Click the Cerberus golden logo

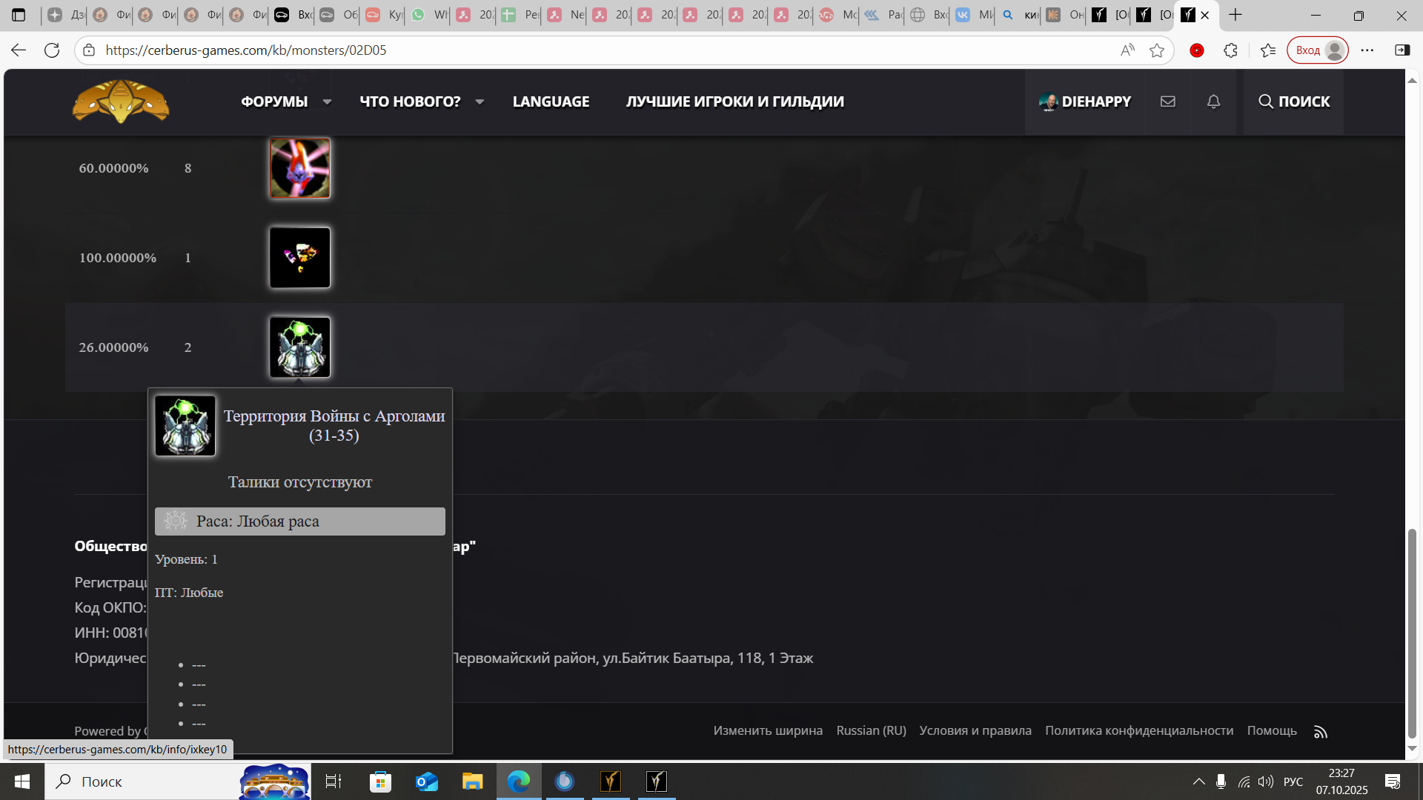click(x=121, y=101)
